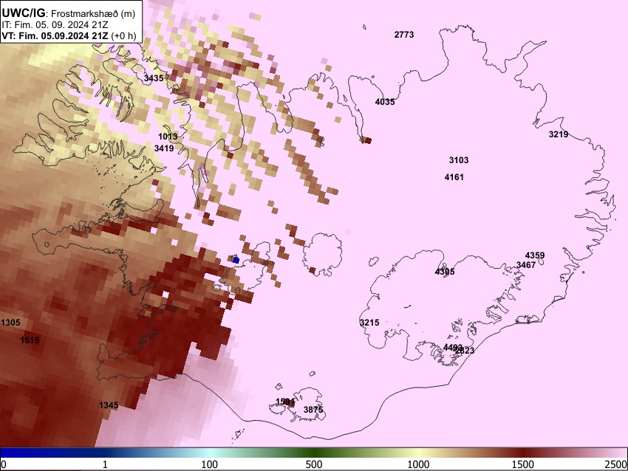Click the 1591 value in the south

point(285,402)
